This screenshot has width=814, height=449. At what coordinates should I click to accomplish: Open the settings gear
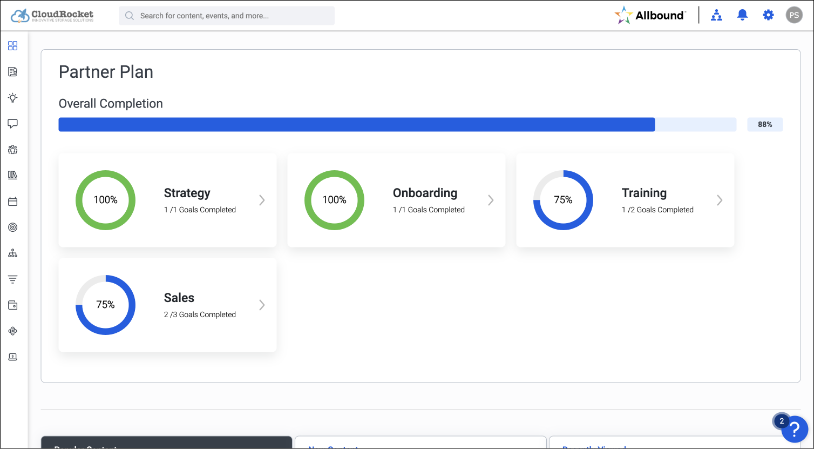[768, 15]
